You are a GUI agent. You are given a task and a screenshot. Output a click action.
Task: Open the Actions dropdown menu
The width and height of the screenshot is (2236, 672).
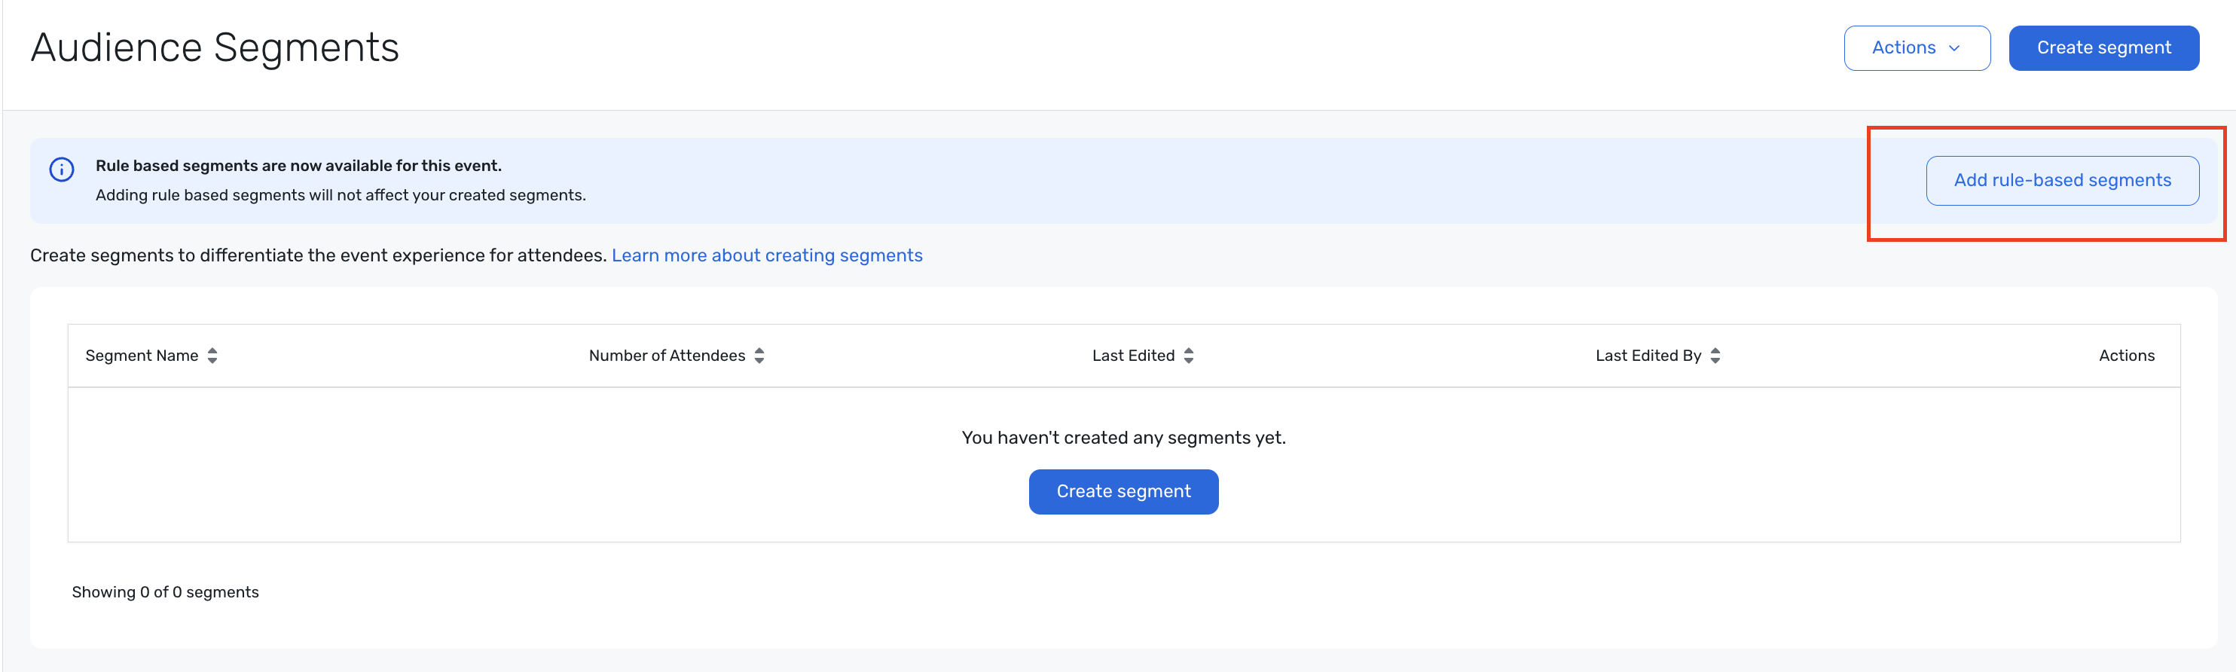click(x=1917, y=47)
